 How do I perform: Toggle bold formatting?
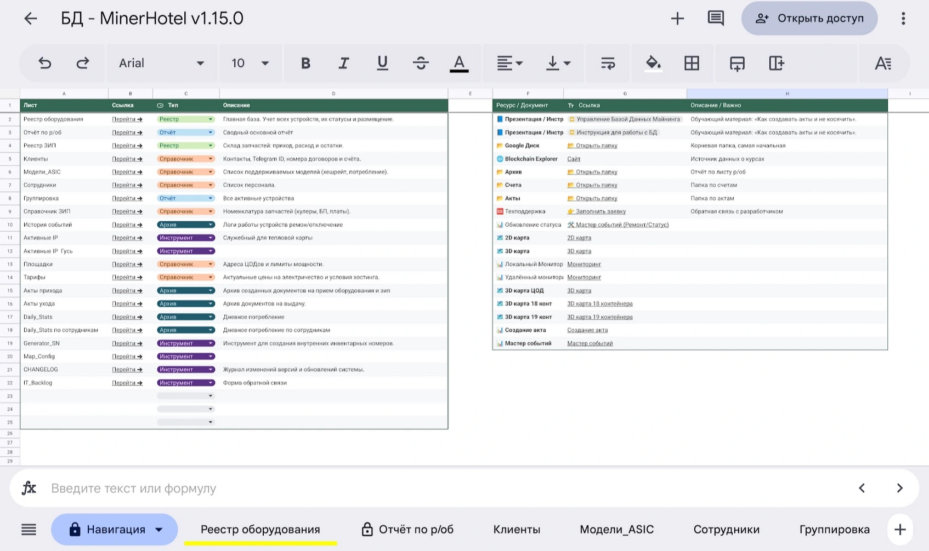(x=305, y=64)
